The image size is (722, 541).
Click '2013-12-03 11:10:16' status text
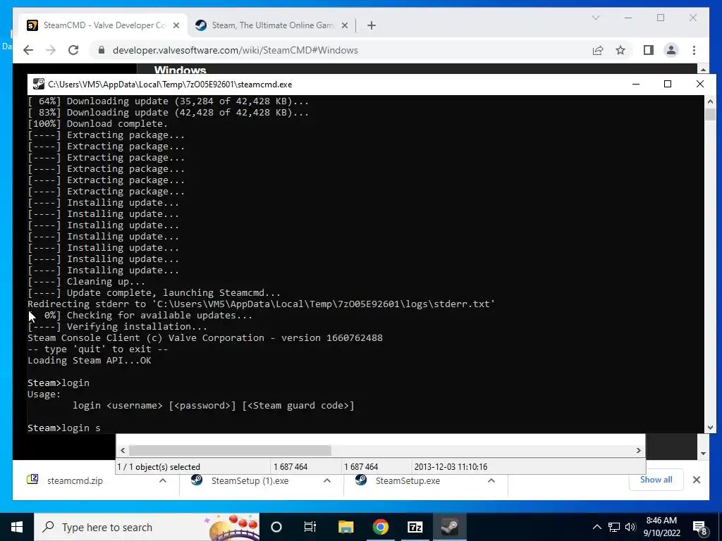point(451,467)
